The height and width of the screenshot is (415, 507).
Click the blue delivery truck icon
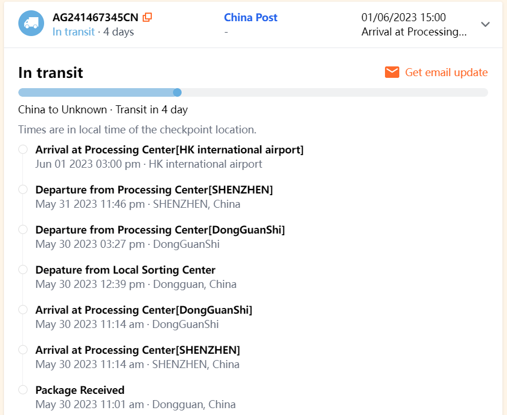point(31,24)
